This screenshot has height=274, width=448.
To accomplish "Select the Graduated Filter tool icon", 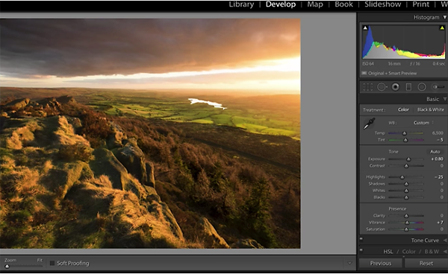I will point(408,87).
